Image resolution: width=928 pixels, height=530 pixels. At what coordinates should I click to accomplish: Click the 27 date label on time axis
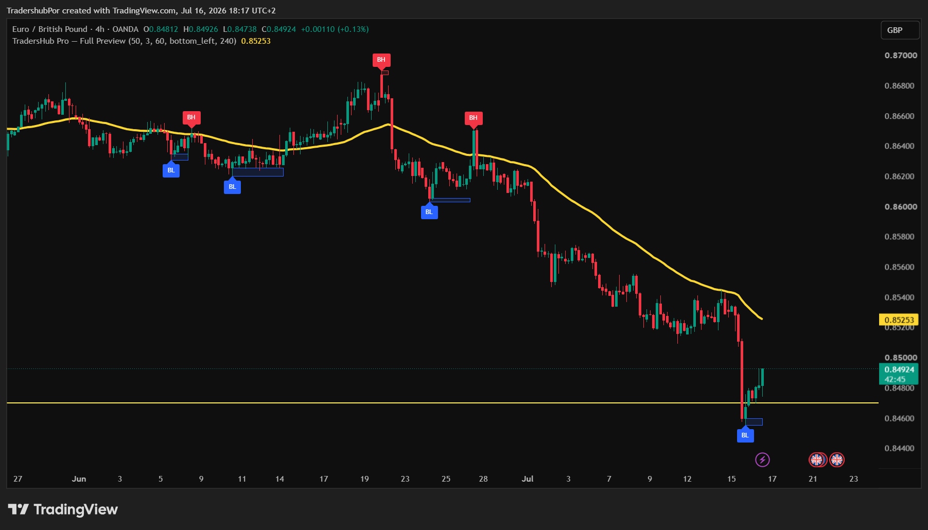tap(18, 479)
